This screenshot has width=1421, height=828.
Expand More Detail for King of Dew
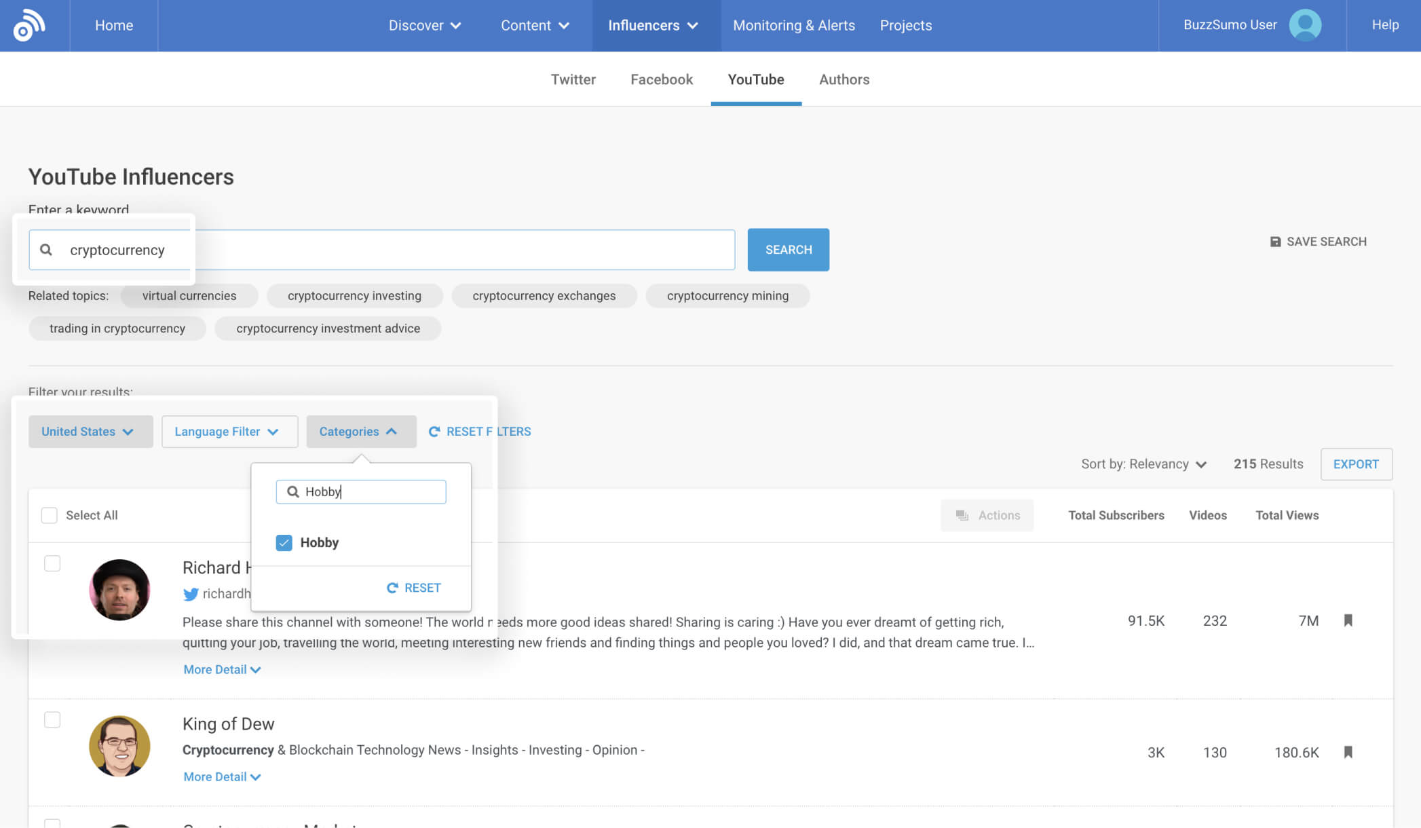pyautogui.click(x=221, y=776)
